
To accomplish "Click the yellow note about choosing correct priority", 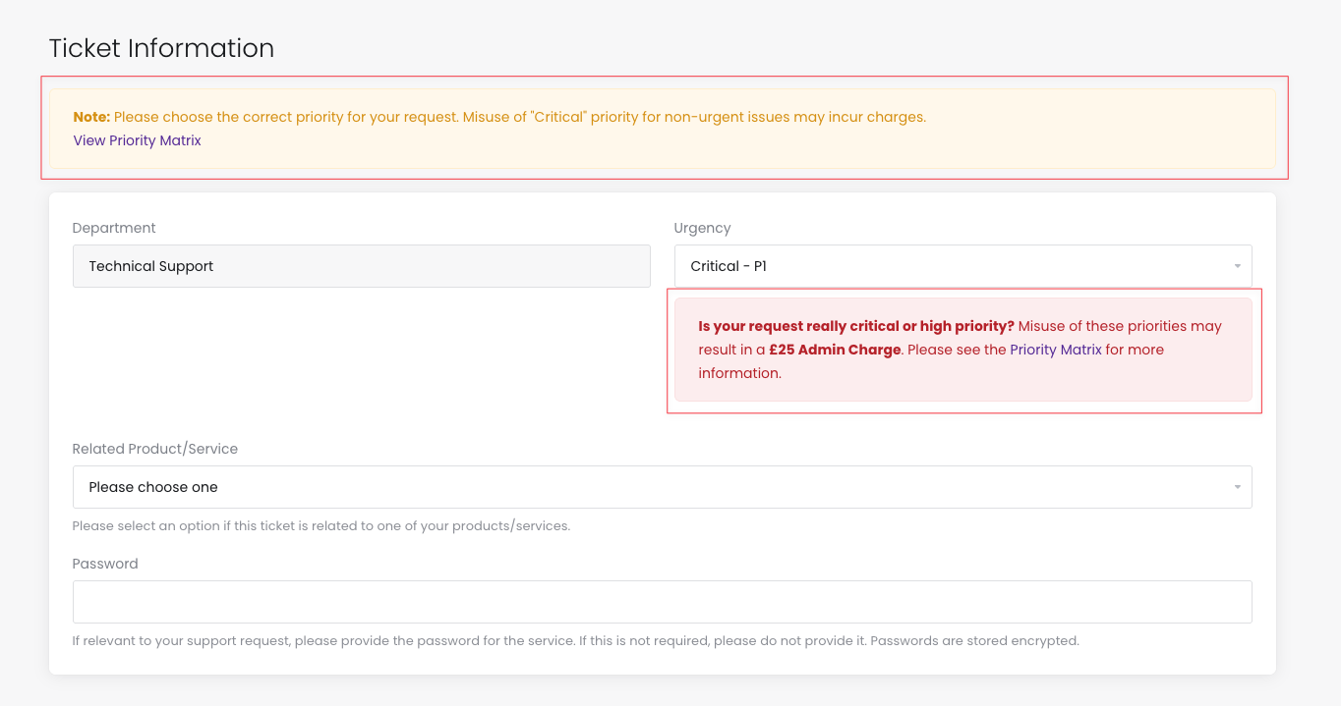I will pyautogui.click(x=663, y=129).
